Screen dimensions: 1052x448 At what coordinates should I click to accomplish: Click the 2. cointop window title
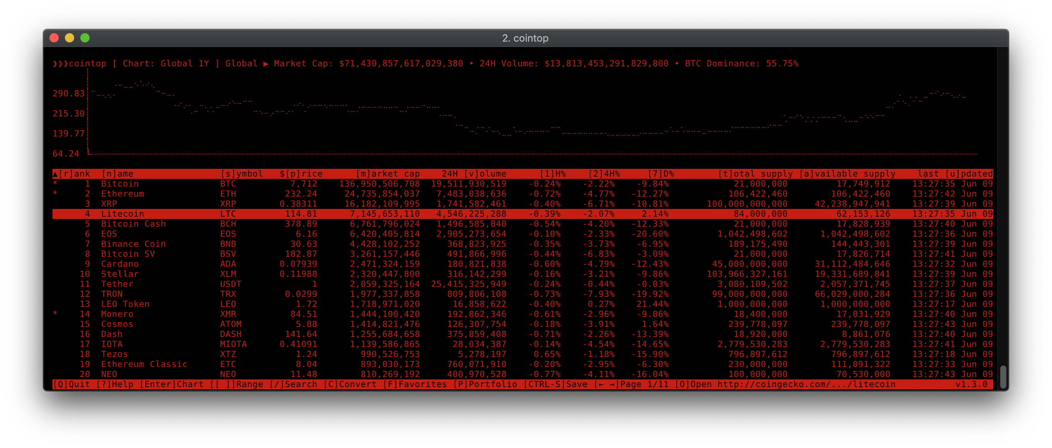click(x=525, y=38)
